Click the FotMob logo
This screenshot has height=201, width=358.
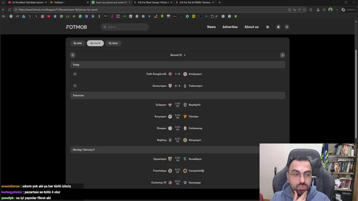coord(77,27)
